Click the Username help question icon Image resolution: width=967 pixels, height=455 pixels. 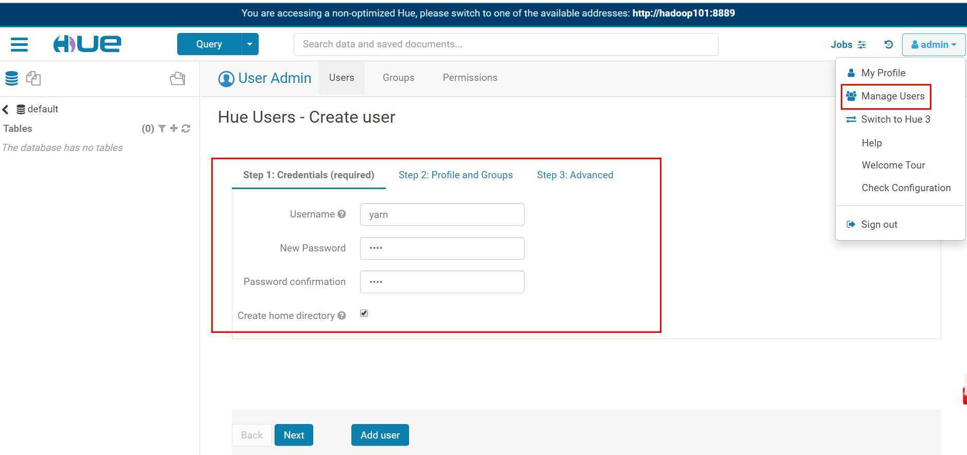point(342,214)
